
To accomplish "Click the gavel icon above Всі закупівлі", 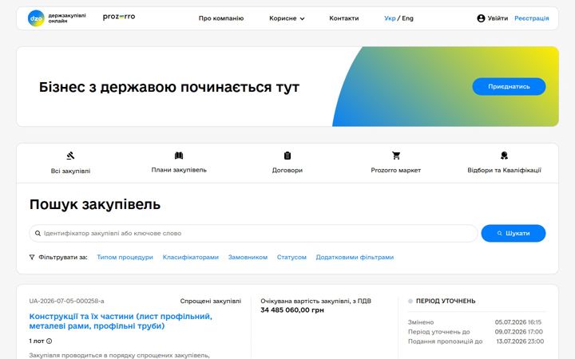I will point(70,156).
